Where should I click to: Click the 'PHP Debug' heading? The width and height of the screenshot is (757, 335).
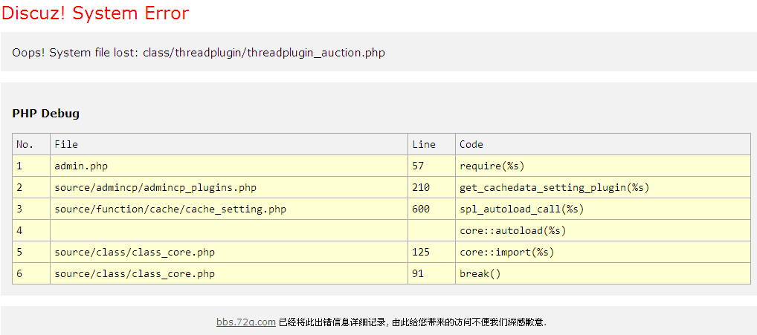(46, 114)
